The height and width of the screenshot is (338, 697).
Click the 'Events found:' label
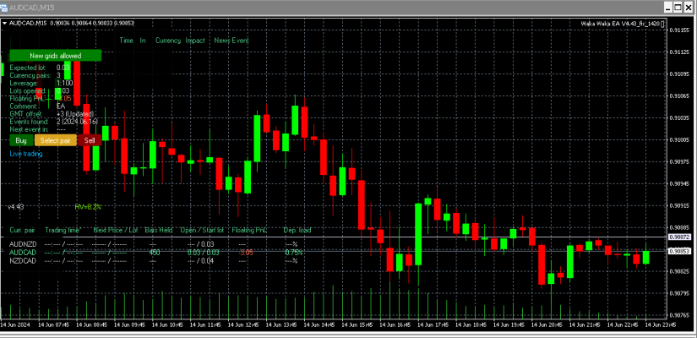click(x=29, y=122)
